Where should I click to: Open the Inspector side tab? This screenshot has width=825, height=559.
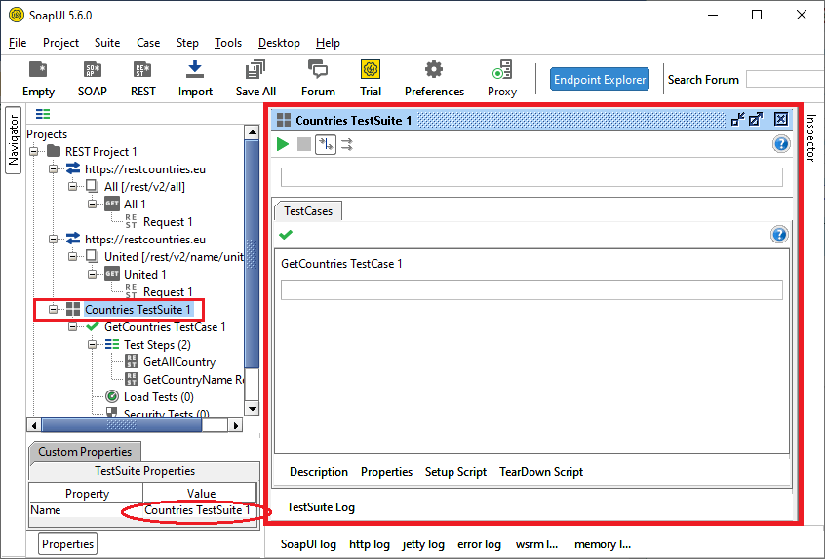coord(811,137)
